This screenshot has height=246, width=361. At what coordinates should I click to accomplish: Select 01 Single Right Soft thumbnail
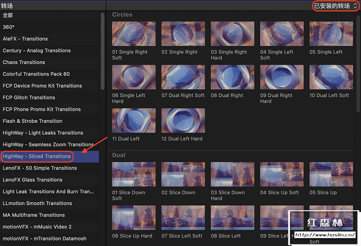coord(134,34)
